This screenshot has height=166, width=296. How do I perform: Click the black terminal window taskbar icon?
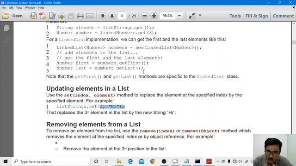pyautogui.click(x=197, y=161)
